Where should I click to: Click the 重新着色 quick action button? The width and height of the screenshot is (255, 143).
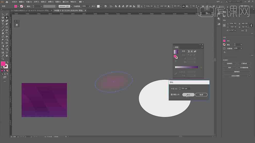[x=237, y=72]
